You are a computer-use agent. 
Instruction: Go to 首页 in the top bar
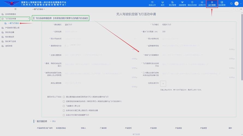click(162, 4)
